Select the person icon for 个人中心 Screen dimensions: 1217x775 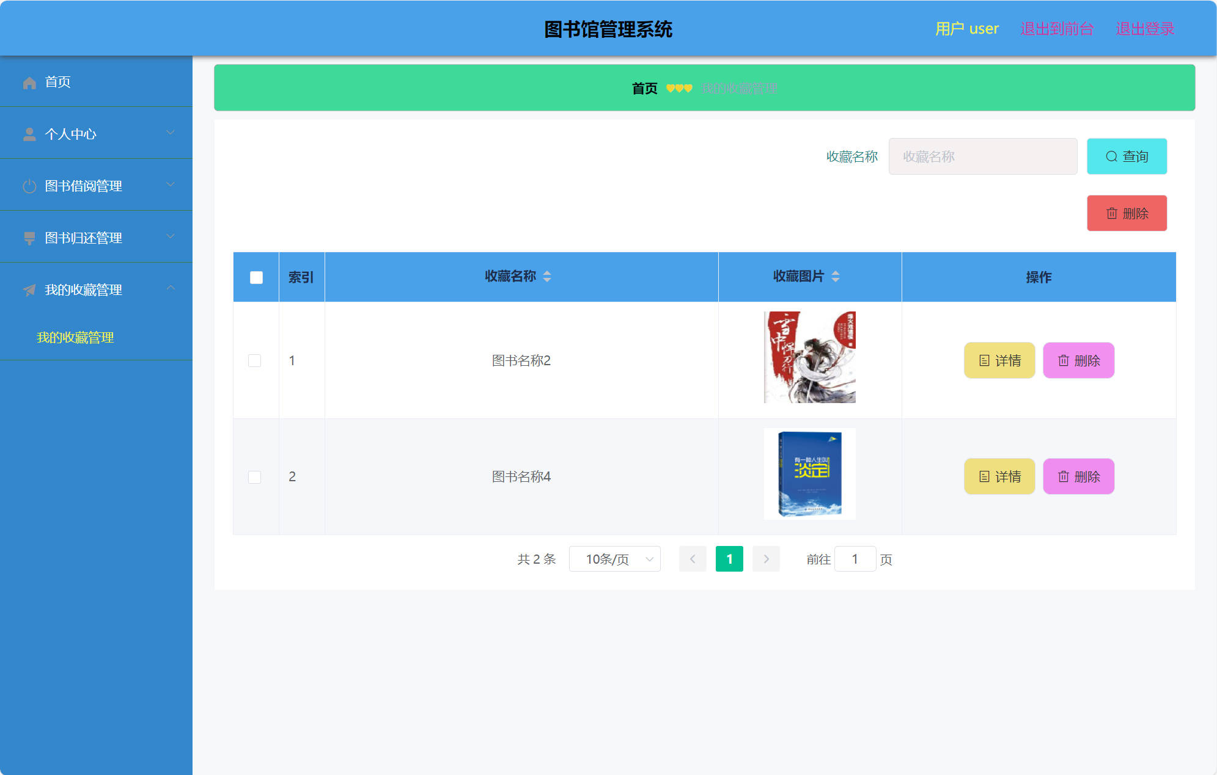pyautogui.click(x=30, y=134)
